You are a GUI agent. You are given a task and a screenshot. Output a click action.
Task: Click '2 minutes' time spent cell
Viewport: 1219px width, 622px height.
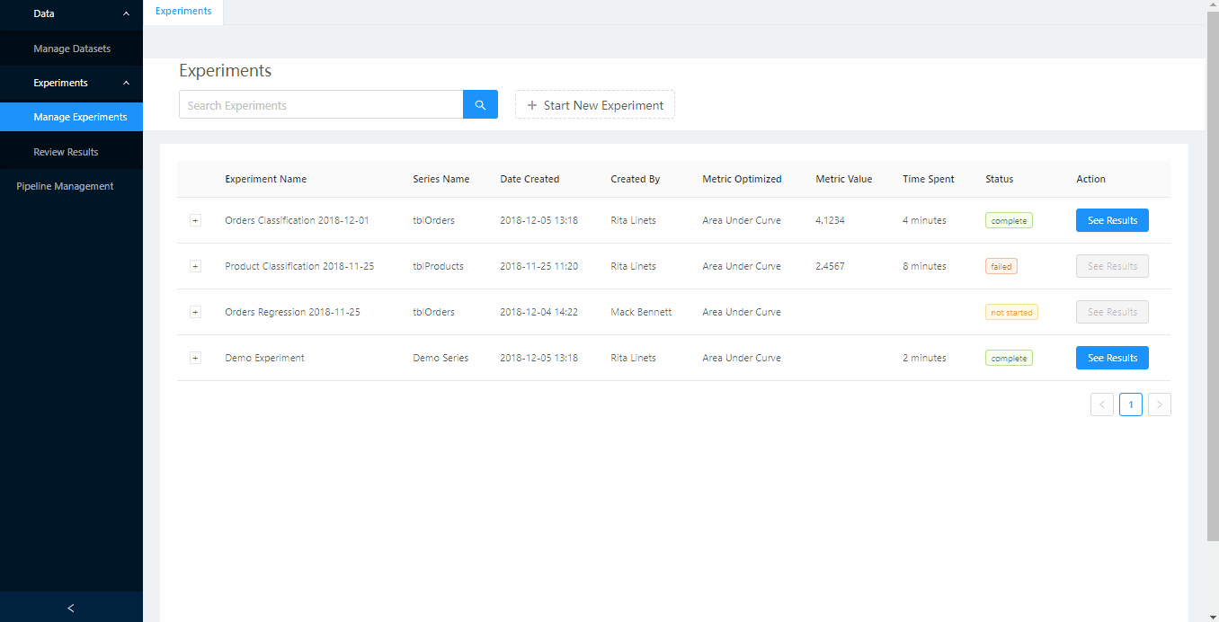tap(924, 358)
